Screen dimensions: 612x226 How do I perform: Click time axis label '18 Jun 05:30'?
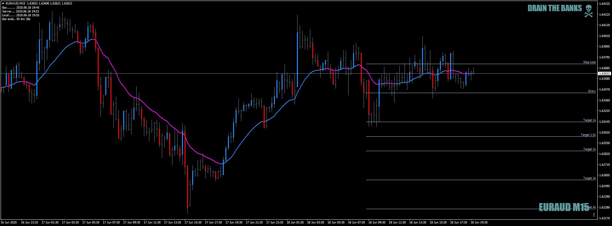[x=336, y=222]
